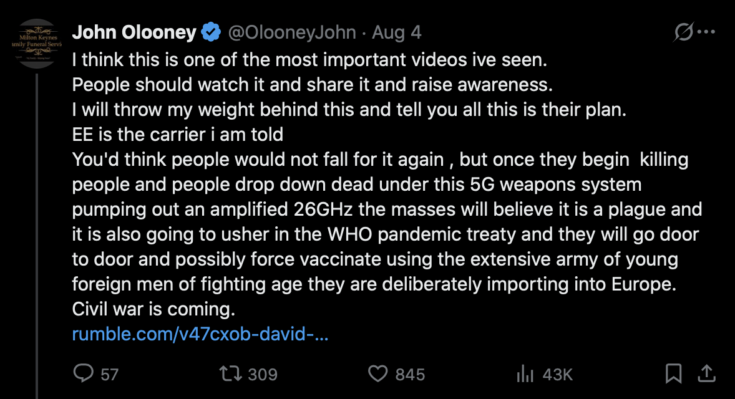Bookmark this post
The width and height of the screenshot is (735, 399).
[x=673, y=373]
